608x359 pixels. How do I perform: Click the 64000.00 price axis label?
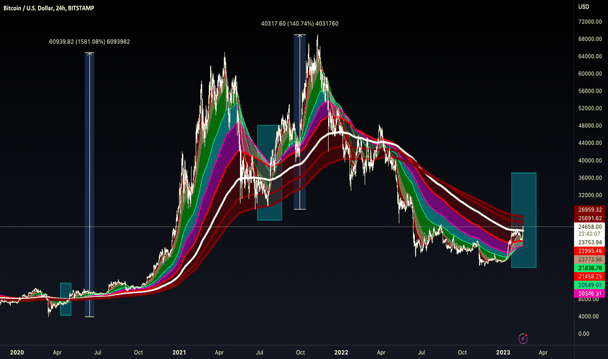pos(590,56)
